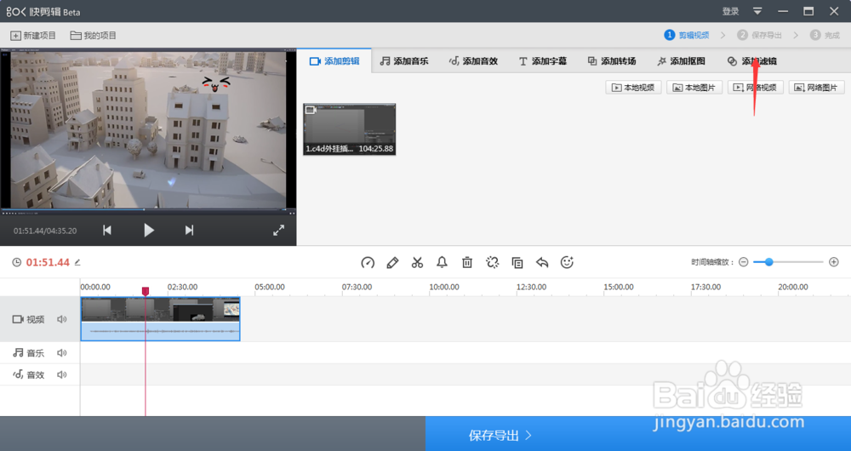Switch to 添加剪辑 tab
The width and height of the screenshot is (851, 451).
(x=334, y=60)
